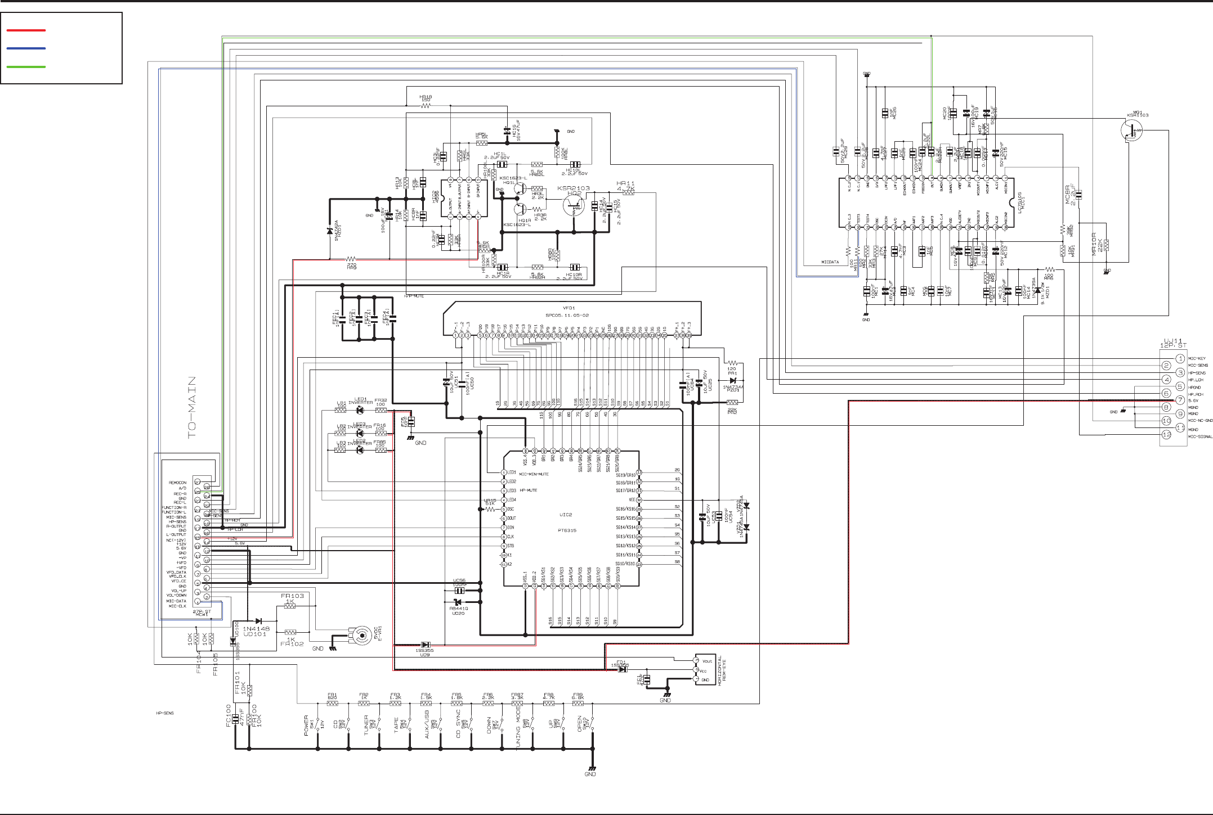1213x815 pixels.
Task: Click the CD SYNC switch symbol
Action: click(x=471, y=723)
